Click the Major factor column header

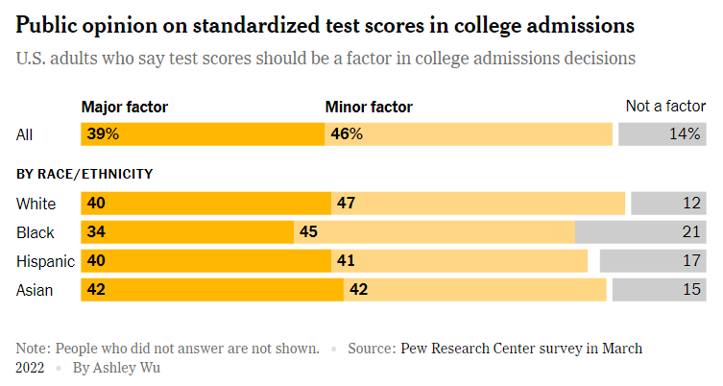pos(125,107)
